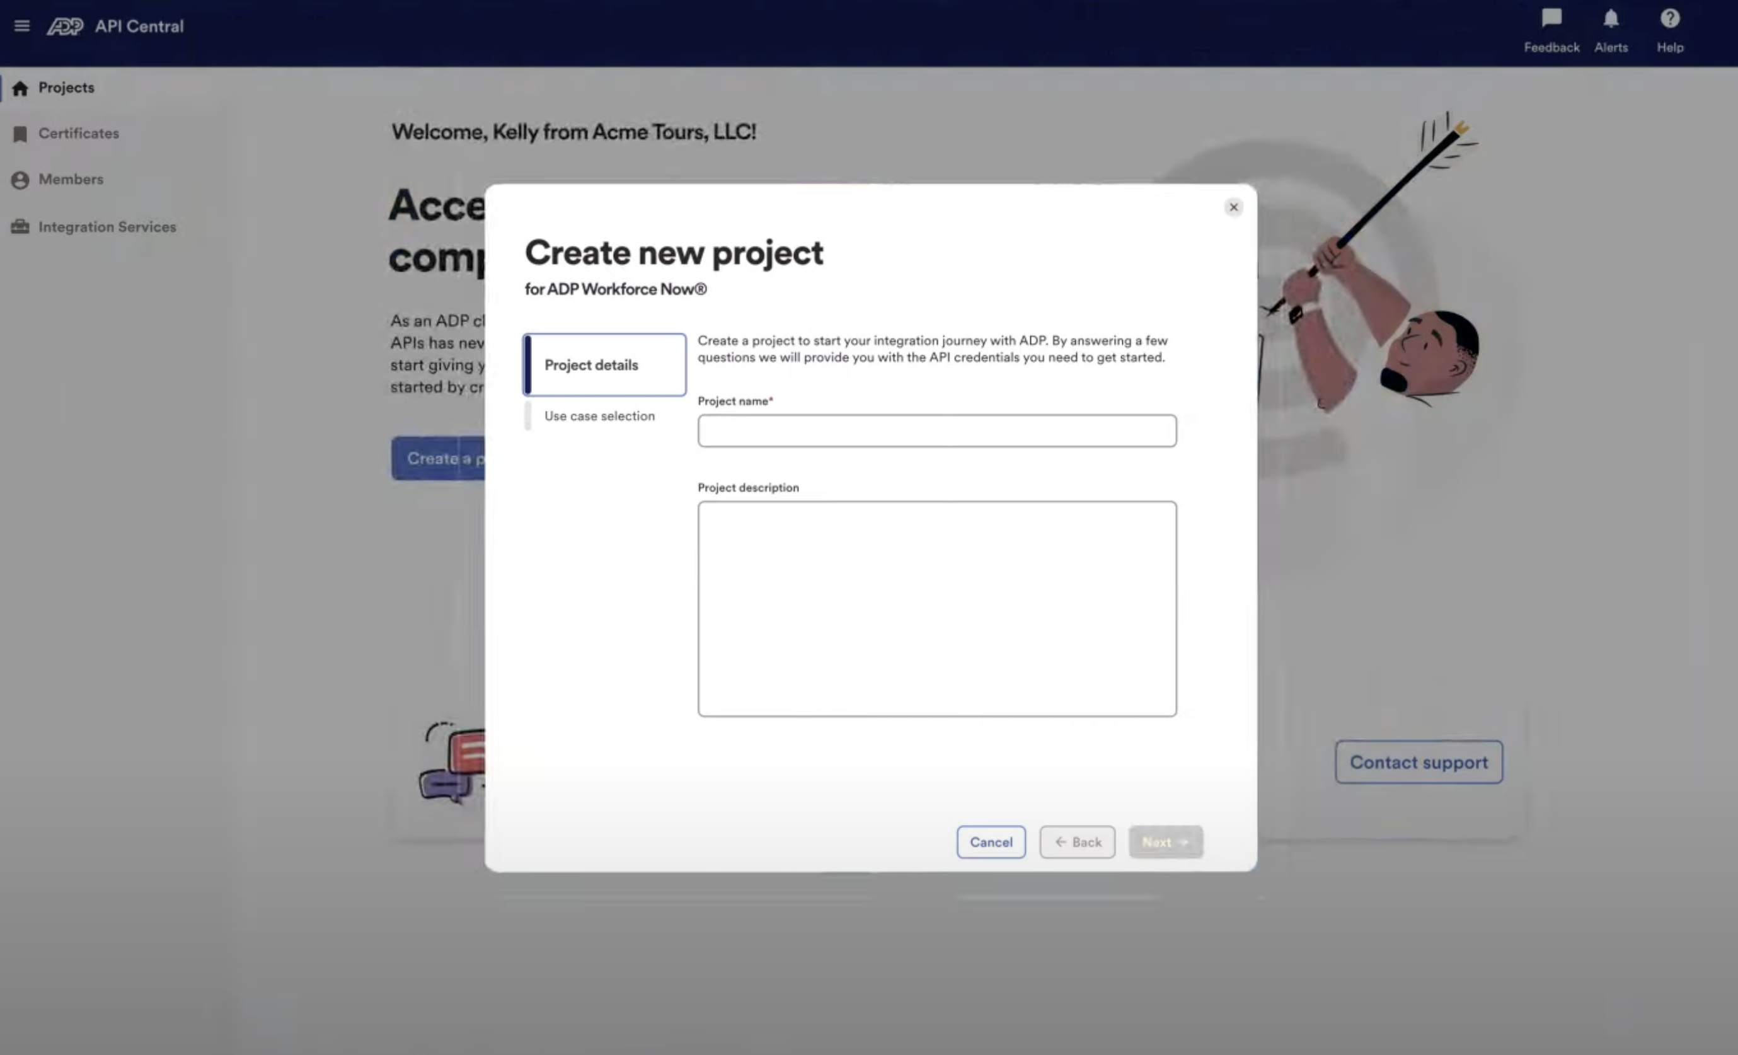This screenshot has width=1738, height=1055.
Task: Click the Certificates bookmark icon
Action: 20,134
